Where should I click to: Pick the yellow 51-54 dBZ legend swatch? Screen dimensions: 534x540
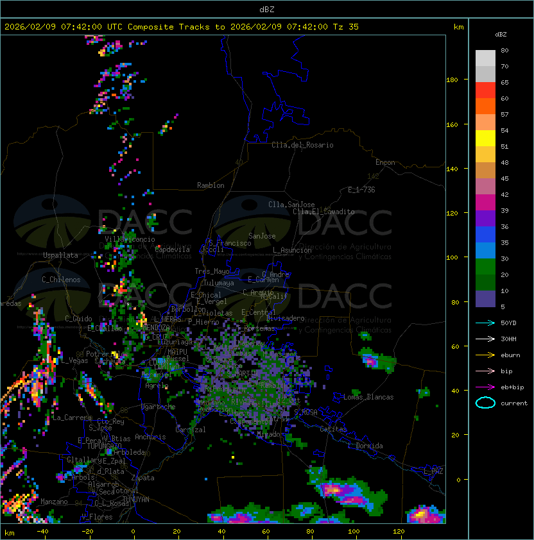tap(485, 139)
